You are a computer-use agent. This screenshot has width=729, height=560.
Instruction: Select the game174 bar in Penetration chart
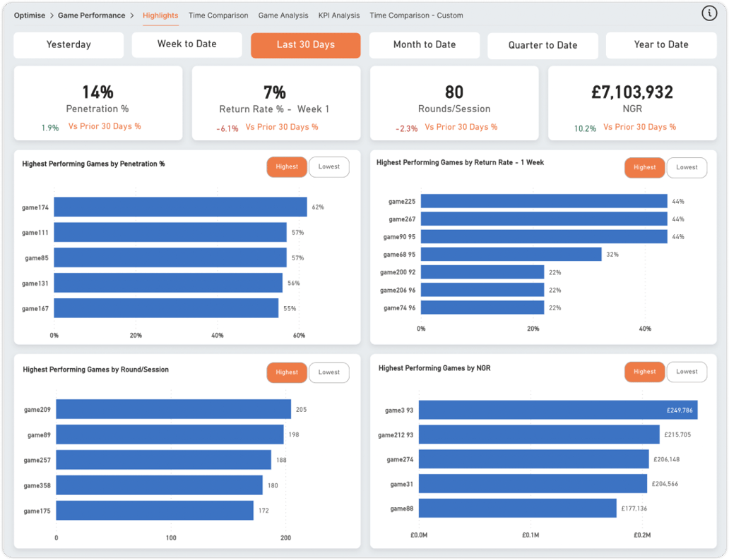[x=180, y=207]
